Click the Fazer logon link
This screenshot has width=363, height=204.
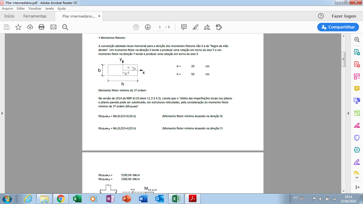click(344, 16)
